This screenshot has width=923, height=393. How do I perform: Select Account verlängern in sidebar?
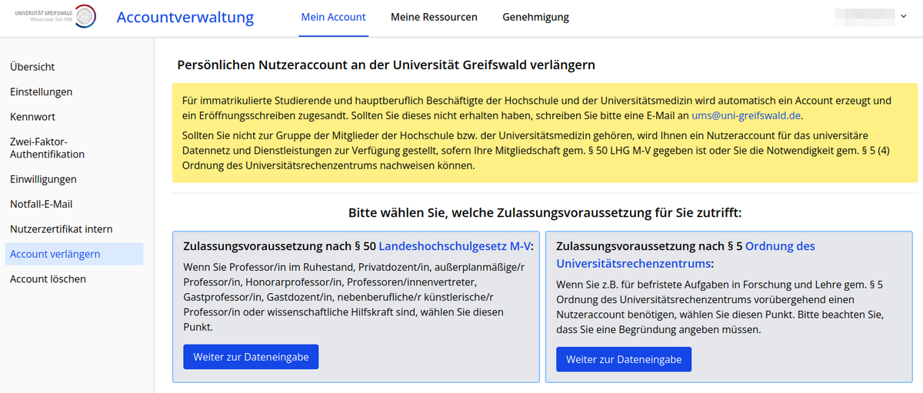coord(55,254)
